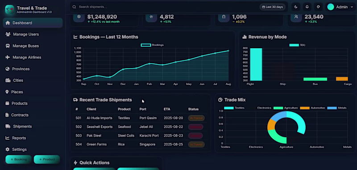Click the status badge of shipment 503
The image size is (357, 170).
click(x=195, y=136)
